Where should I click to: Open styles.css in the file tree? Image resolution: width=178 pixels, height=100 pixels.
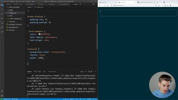[x=14, y=13]
